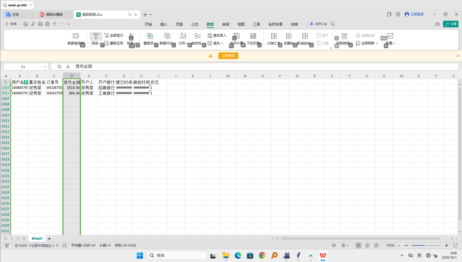
Task: Click the fx insert function icon
Action: click(x=68, y=67)
